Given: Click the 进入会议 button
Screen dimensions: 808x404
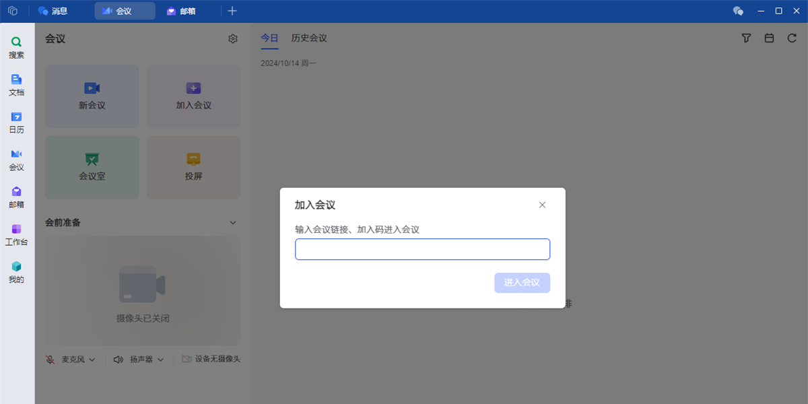Looking at the screenshot, I should point(522,283).
